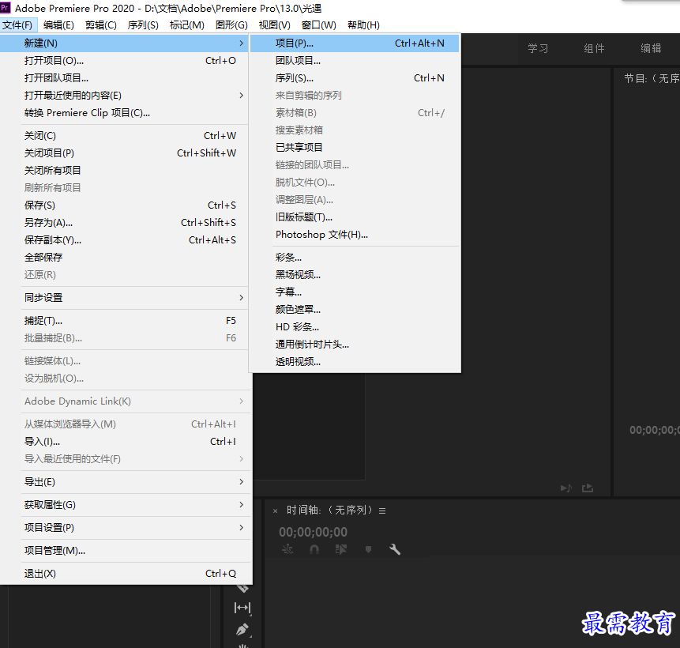Choose 序列(S)... in the new submenu
The width and height of the screenshot is (680, 648).
tap(355, 78)
